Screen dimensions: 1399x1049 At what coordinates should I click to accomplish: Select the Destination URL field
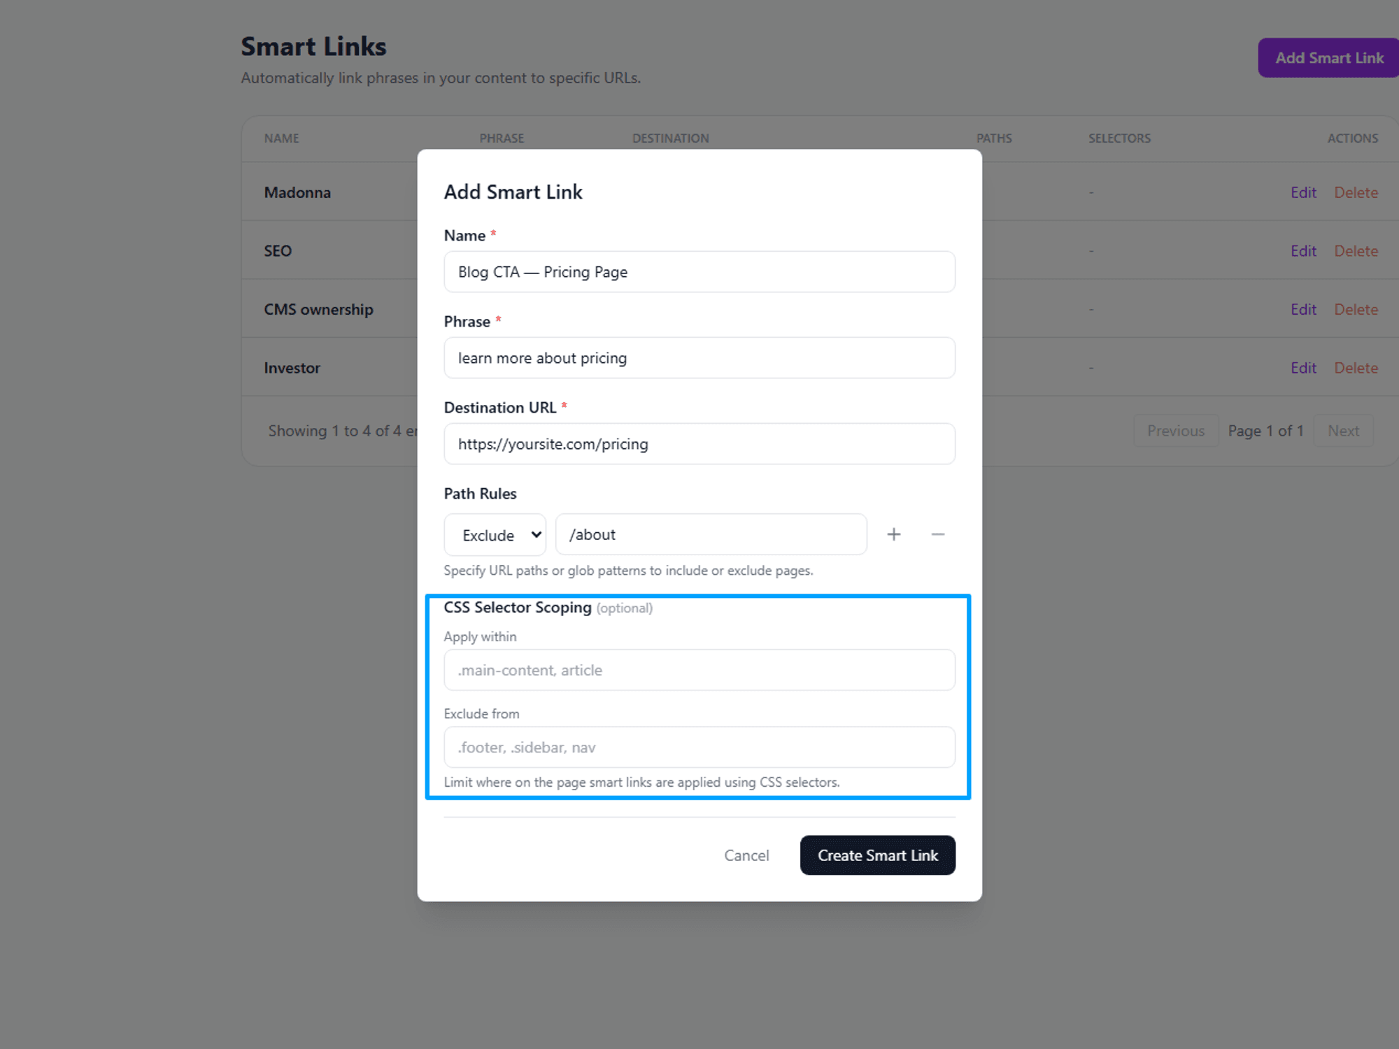click(x=699, y=444)
